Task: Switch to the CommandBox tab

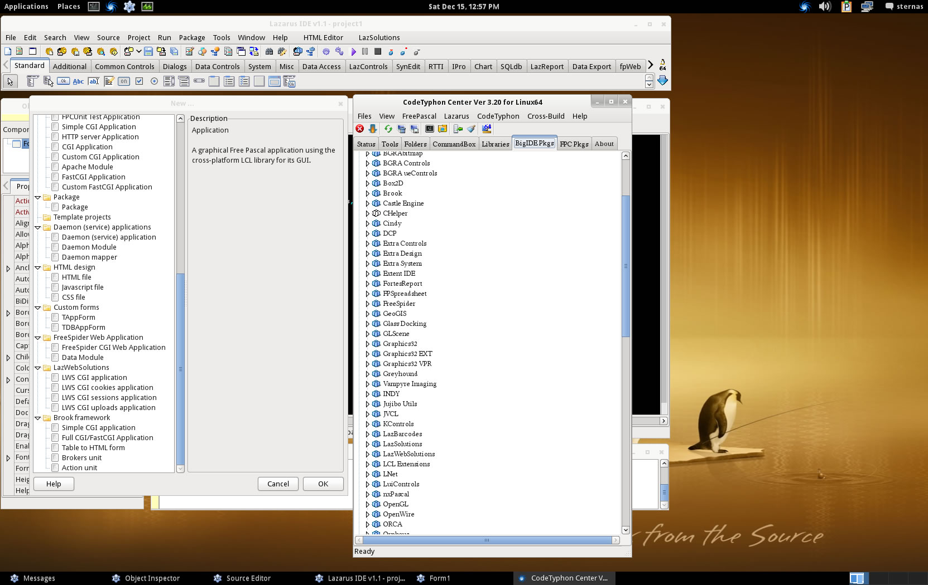Action: coord(454,144)
